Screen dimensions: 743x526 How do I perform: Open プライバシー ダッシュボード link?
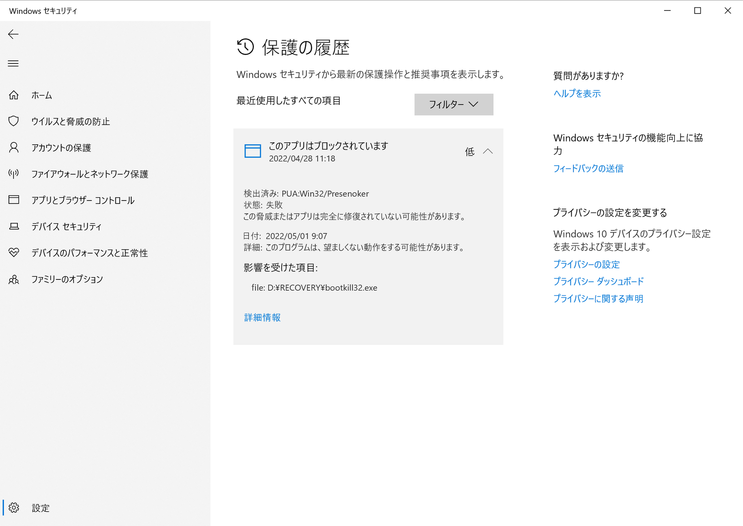[x=598, y=281]
